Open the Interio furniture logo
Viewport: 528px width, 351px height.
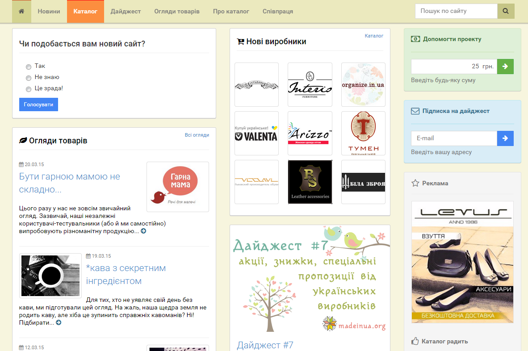310,84
